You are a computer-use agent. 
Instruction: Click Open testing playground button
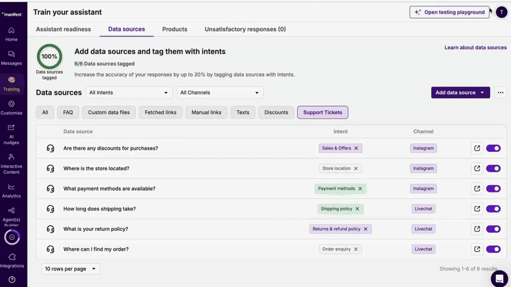[450, 12]
